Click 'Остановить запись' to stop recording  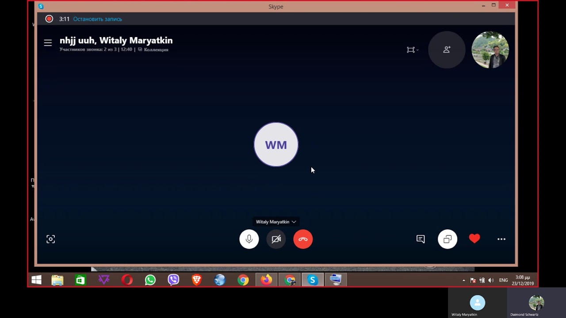[98, 19]
